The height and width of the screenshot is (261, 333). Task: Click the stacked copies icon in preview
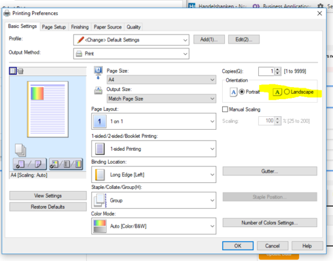coord(20,150)
